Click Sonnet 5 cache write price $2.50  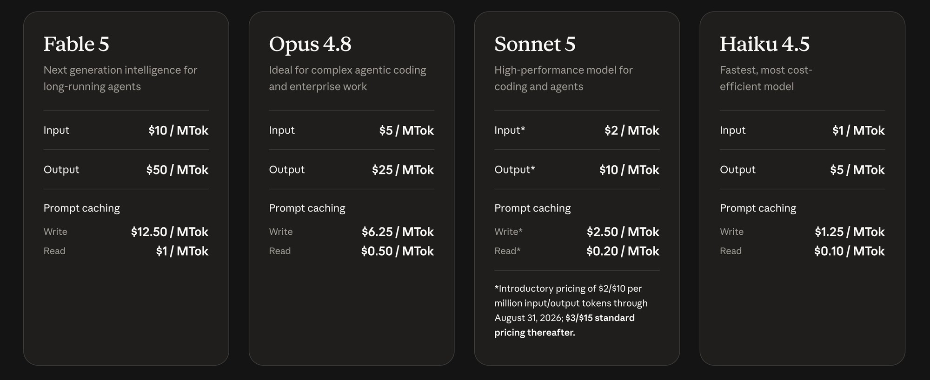(x=623, y=232)
